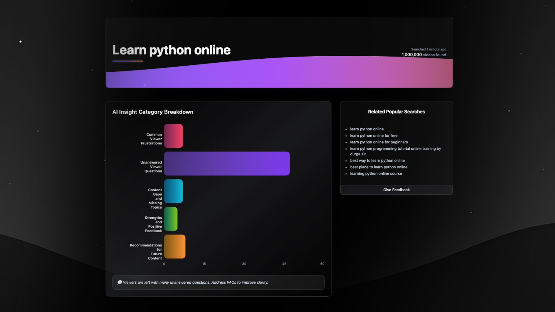Click the Unanswered Viewer Questions axis label

[x=151, y=167]
